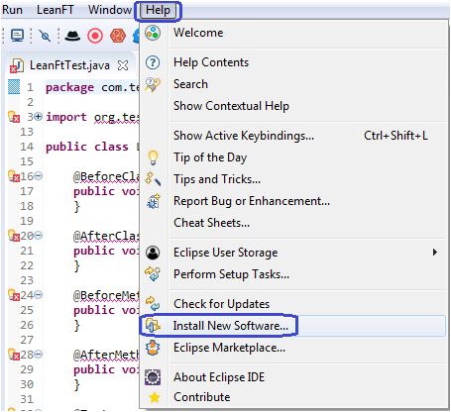Click the Tip of the Day lightbulb icon
The width and height of the screenshot is (451, 412).
(x=153, y=157)
